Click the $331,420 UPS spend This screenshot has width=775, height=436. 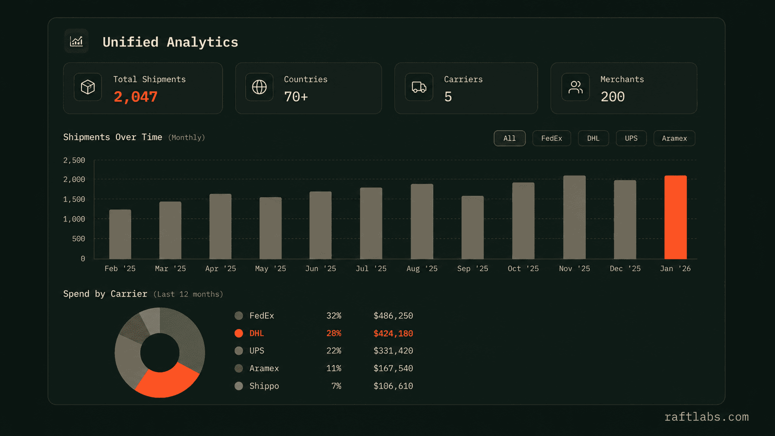click(x=393, y=351)
